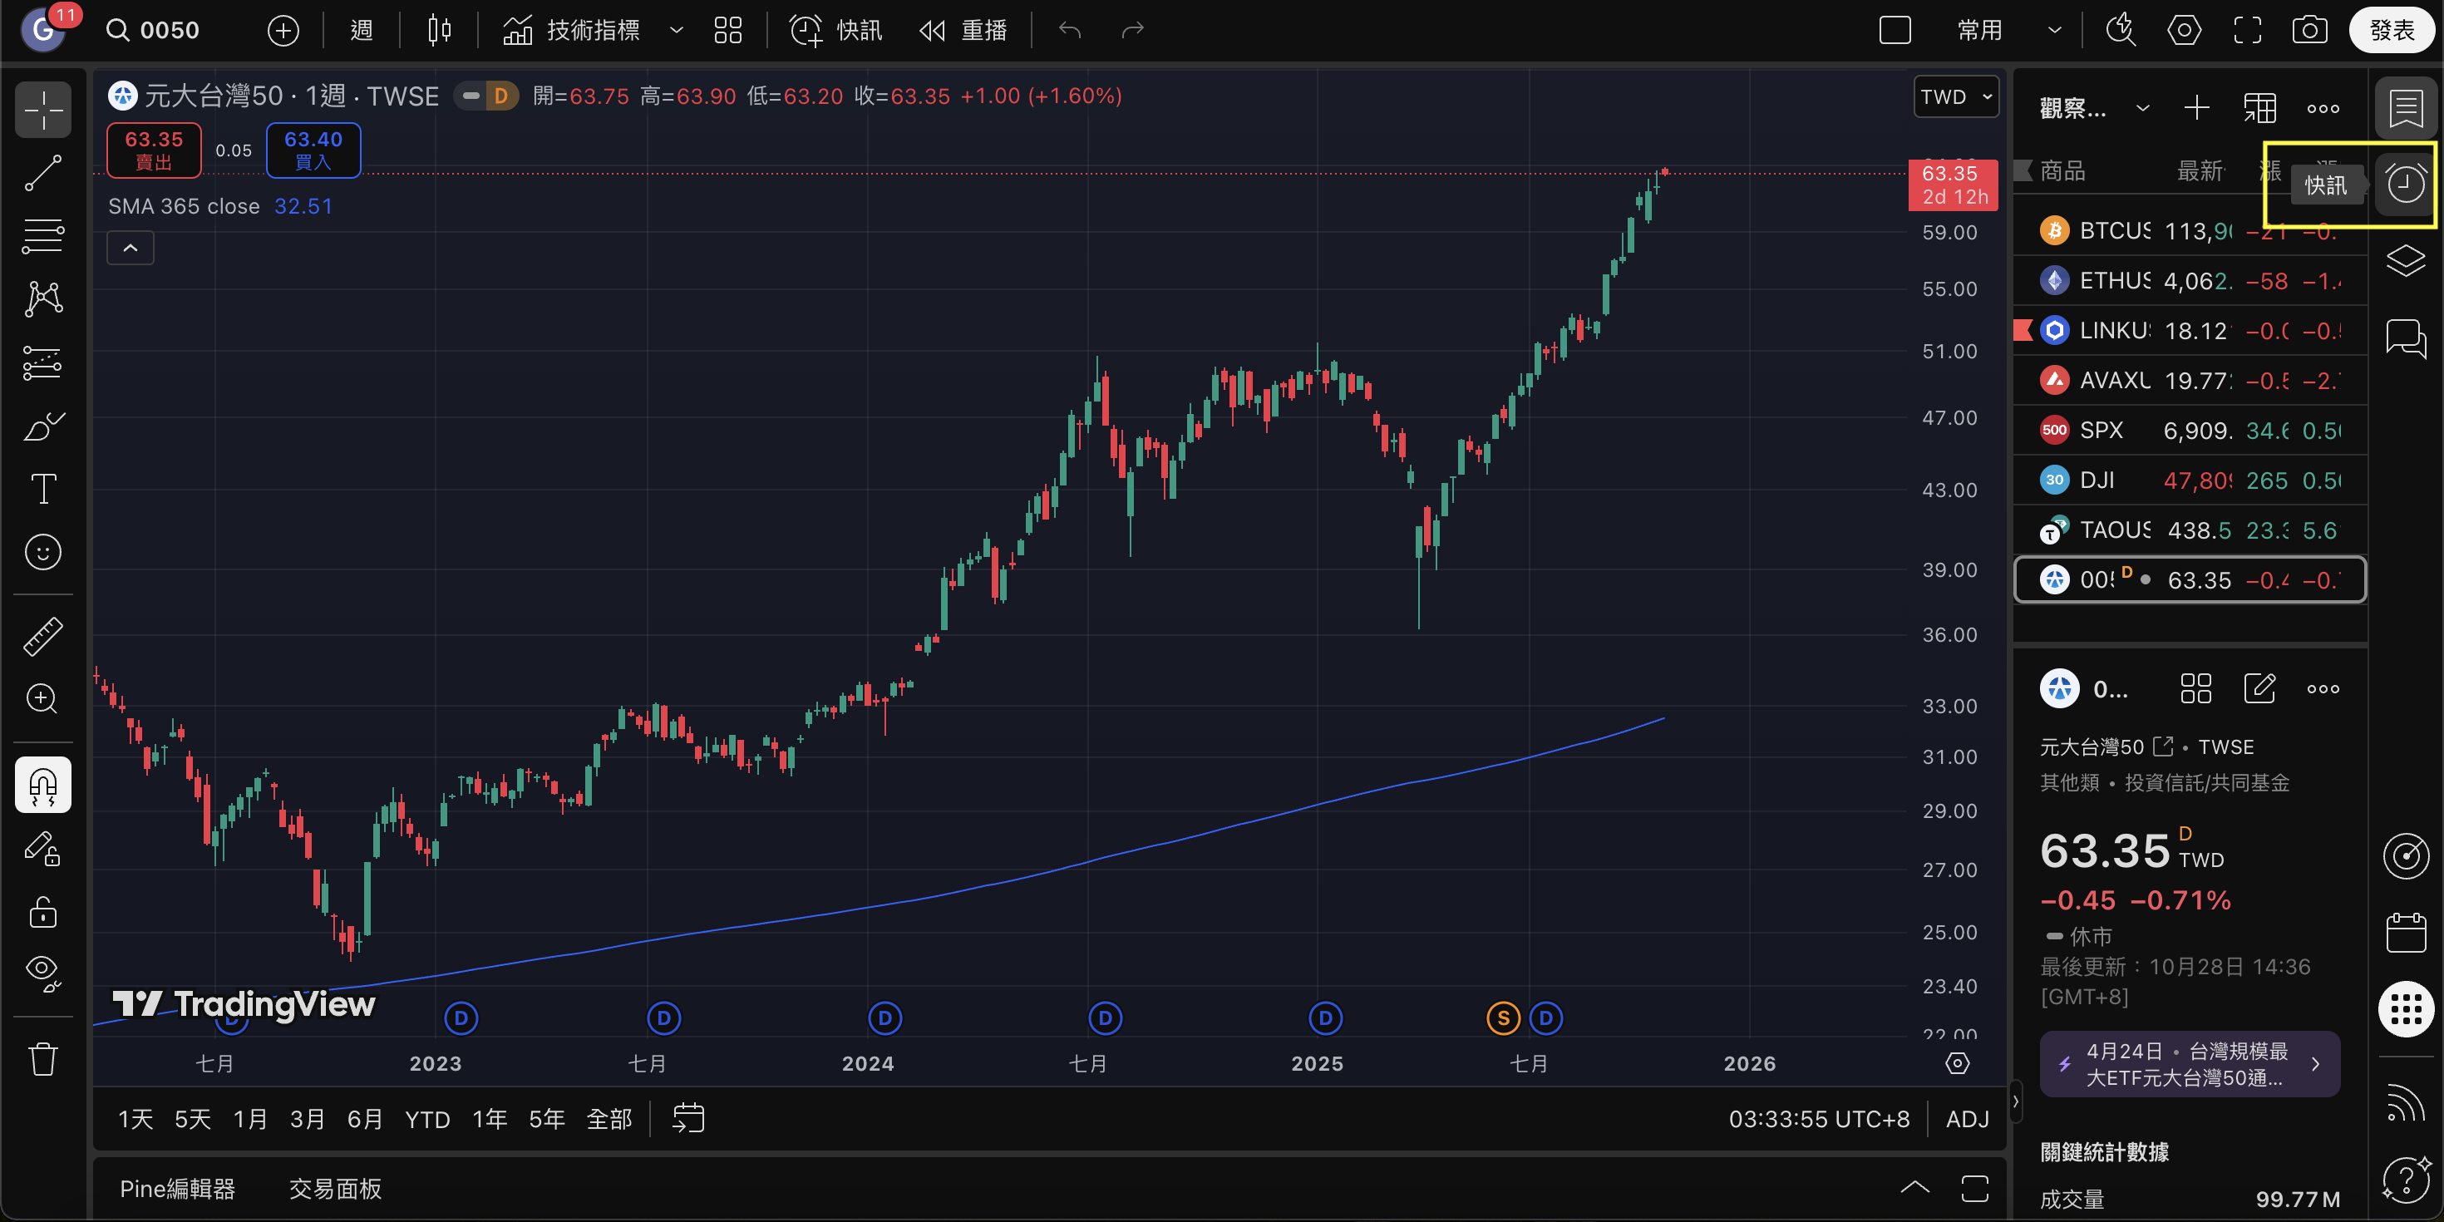Select the Text tool in left toolbar
This screenshot has height=1222, width=2444.
[x=42, y=490]
